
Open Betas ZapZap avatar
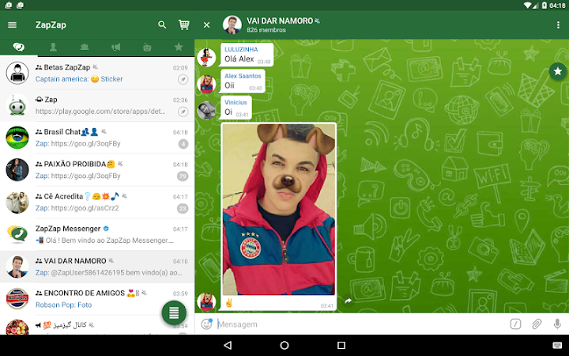[x=17, y=73]
